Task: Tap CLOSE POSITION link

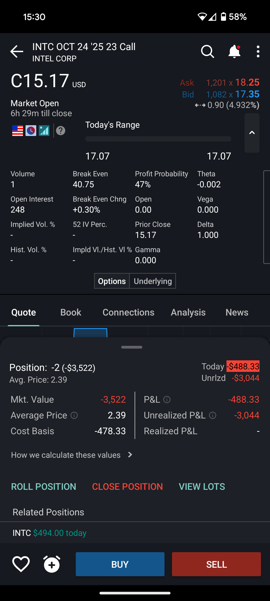Action: [x=127, y=487]
